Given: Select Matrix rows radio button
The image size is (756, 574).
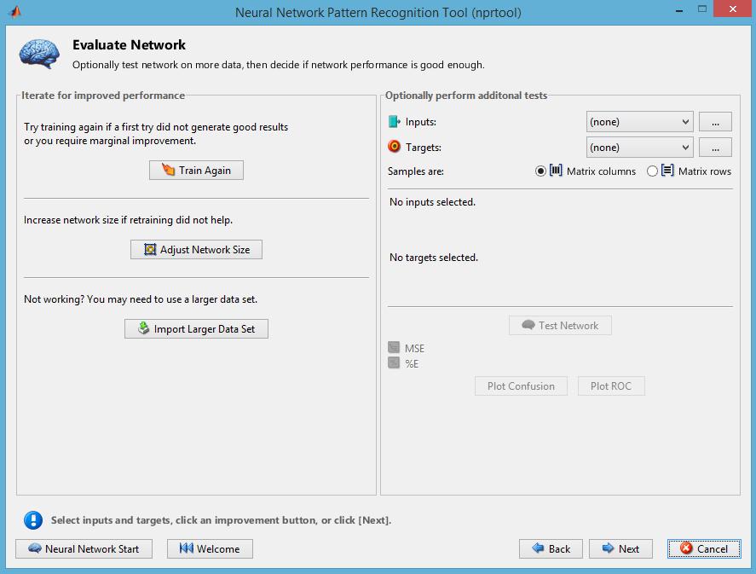Looking at the screenshot, I should [652, 171].
